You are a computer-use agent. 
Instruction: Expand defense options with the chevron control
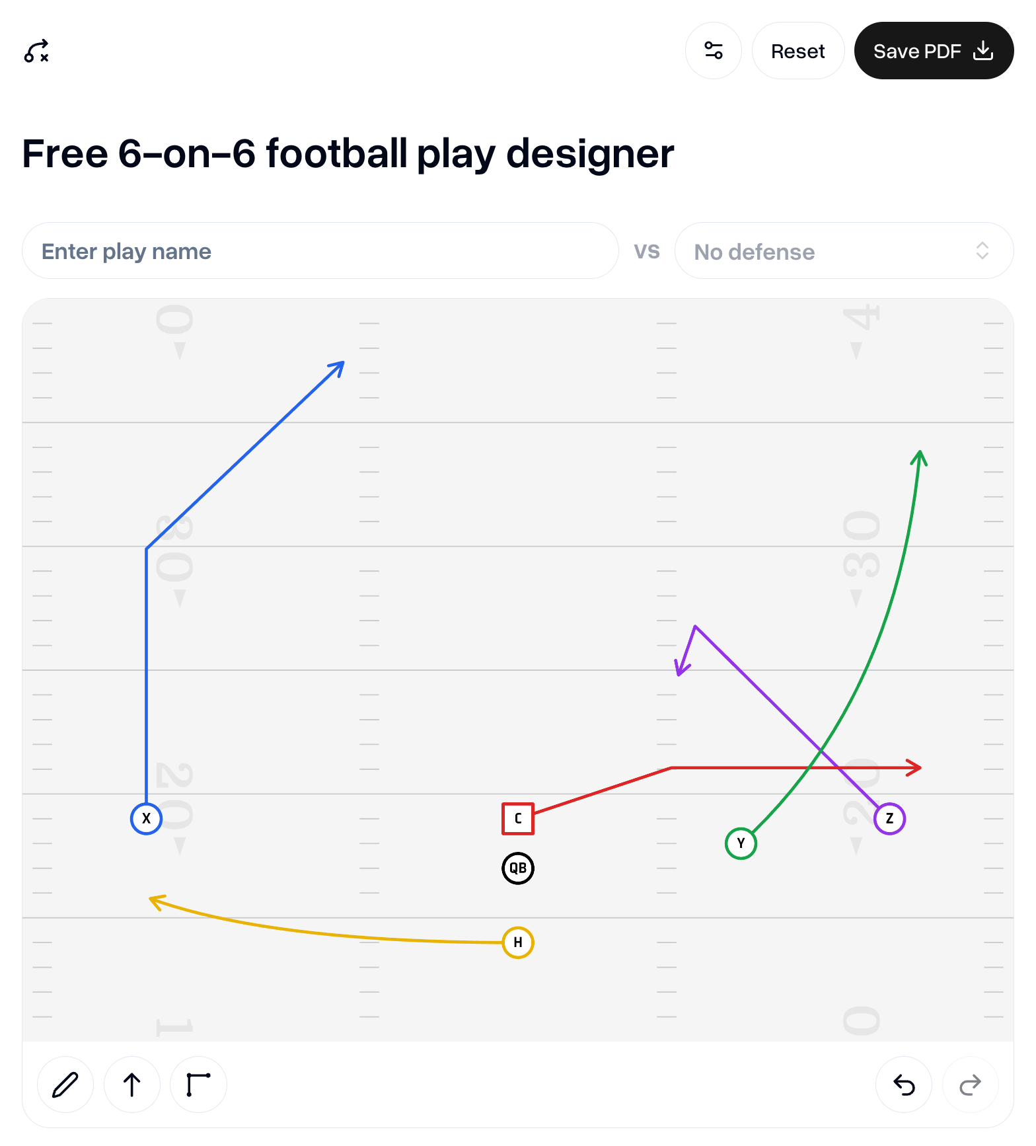(x=982, y=251)
